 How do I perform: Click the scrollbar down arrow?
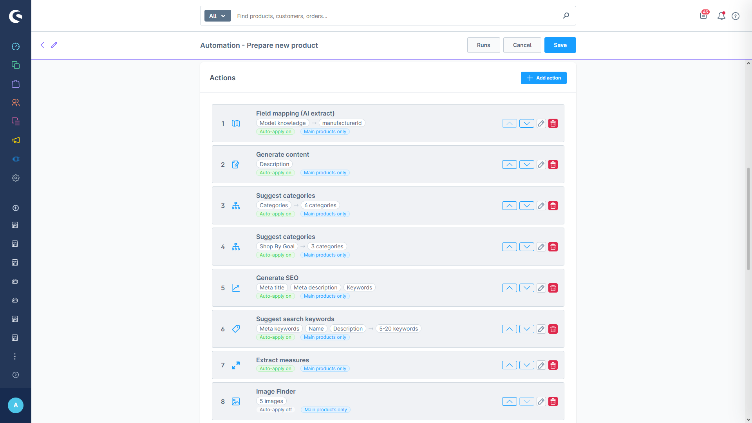[x=748, y=420]
